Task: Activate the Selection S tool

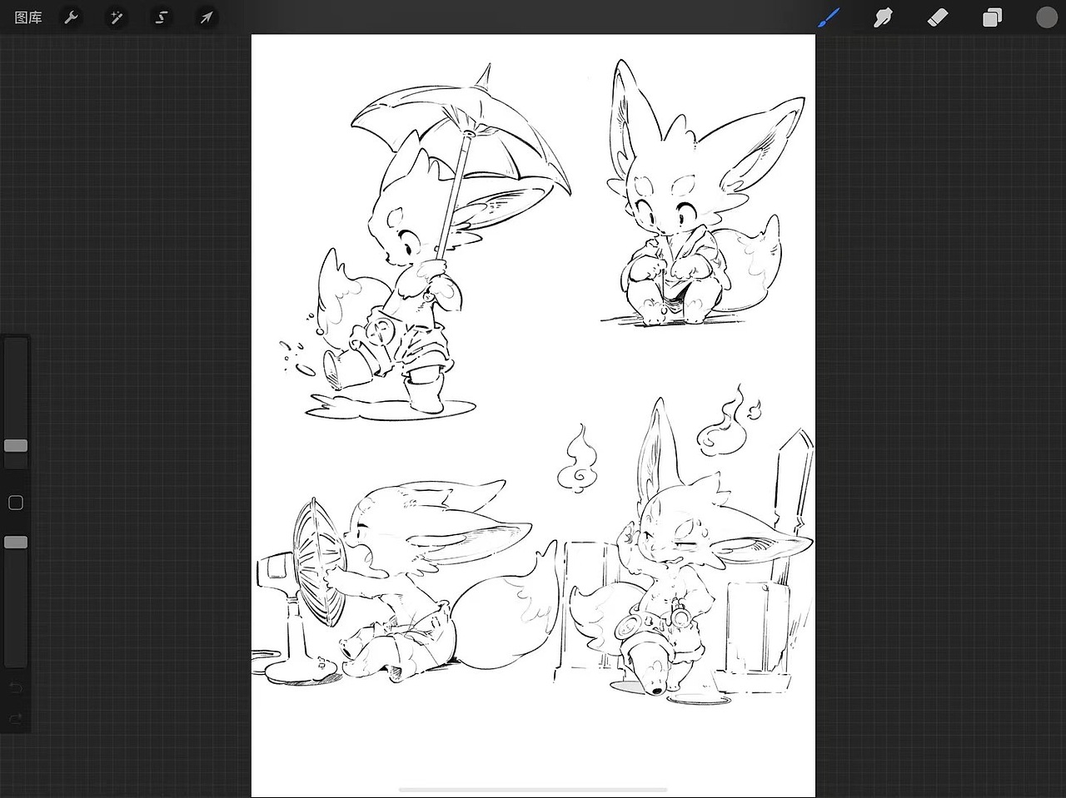Action: tap(162, 17)
